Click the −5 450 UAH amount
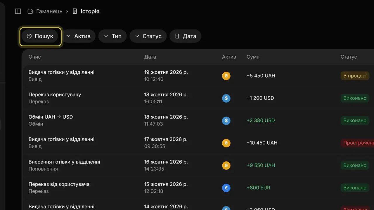374x210 pixels. (261, 76)
